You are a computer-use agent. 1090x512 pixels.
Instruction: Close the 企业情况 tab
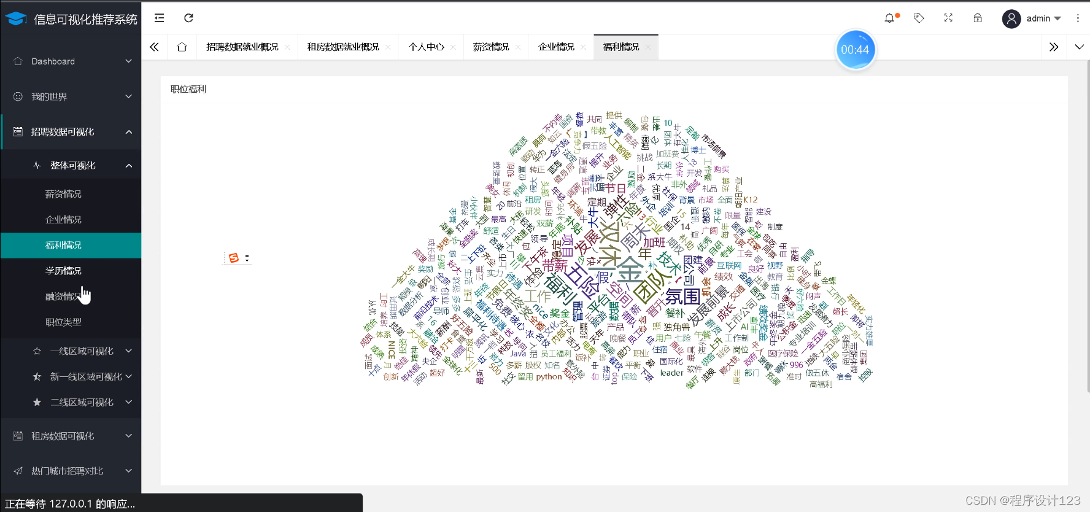point(583,47)
